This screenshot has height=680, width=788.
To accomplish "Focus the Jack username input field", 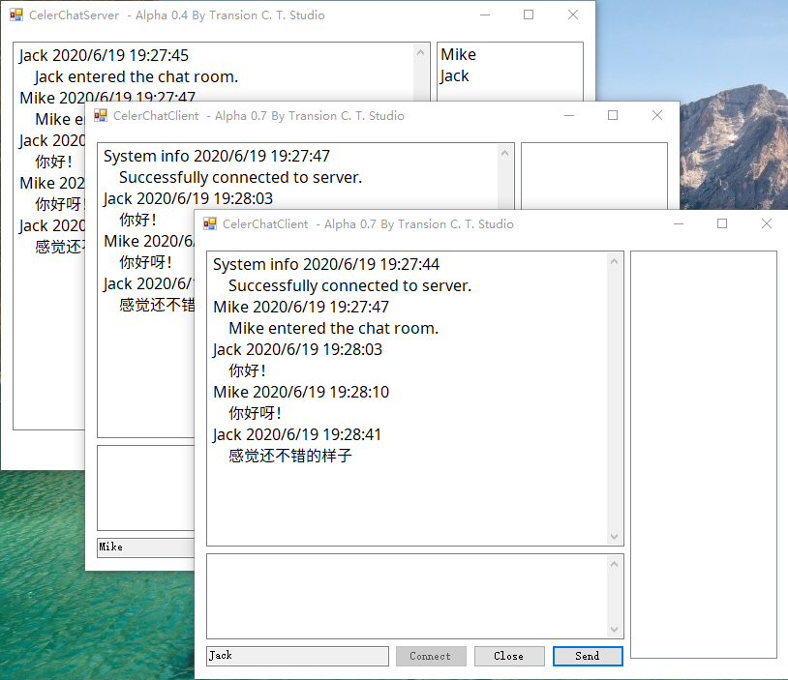I will 297,656.
